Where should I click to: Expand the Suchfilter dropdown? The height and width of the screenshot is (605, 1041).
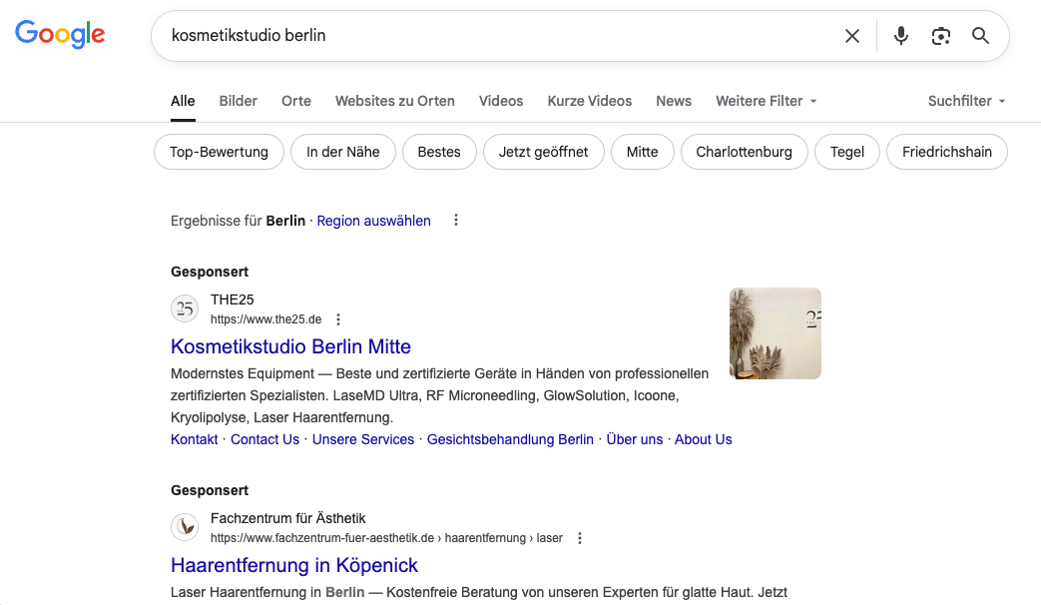(966, 101)
